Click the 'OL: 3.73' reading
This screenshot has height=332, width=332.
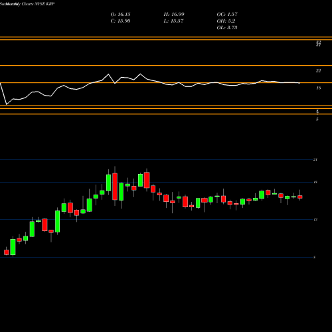click(227, 28)
